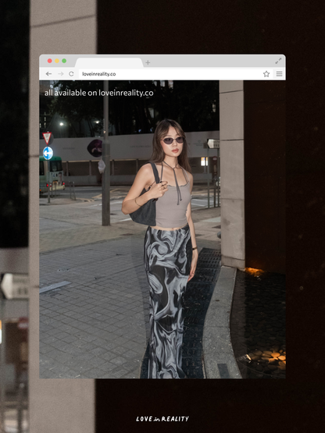Image resolution: width=325 pixels, height=433 pixels.
Task: Click 'all available on loveinreality.co' text
Action: tap(98, 93)
